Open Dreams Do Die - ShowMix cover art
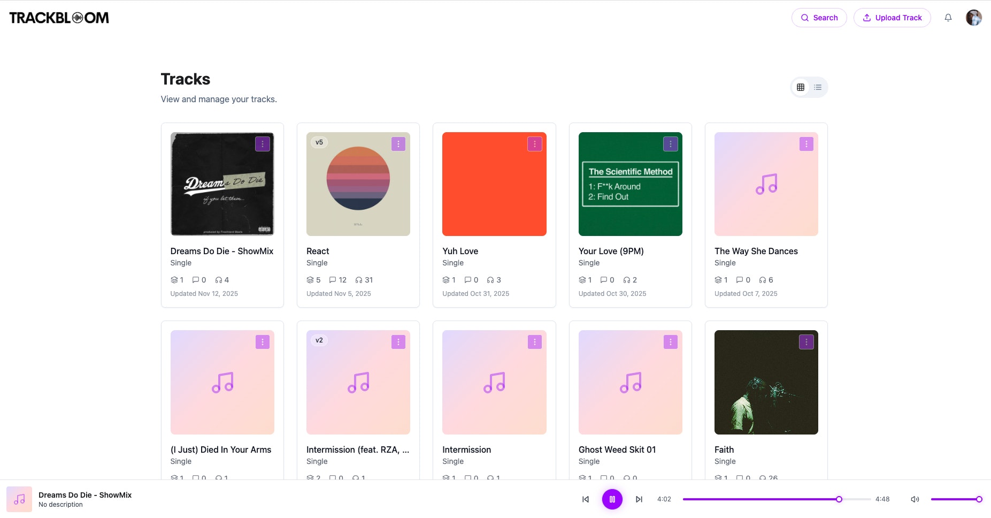This screenshot has height=518, width=991. pyautogui.click(x=222, y=184)
